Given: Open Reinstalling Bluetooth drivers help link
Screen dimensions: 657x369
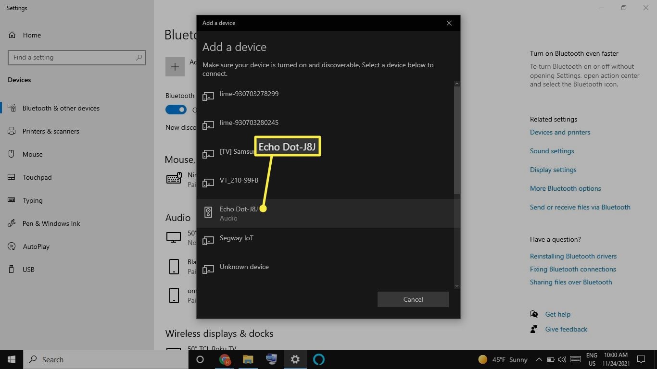Looking at the screenshot, I should (x=573, y=256).
